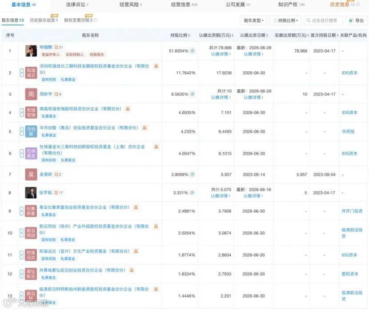Open shareholder 张宇韬's profile link
Screen dimensions: 369x310
coord(45,193)
